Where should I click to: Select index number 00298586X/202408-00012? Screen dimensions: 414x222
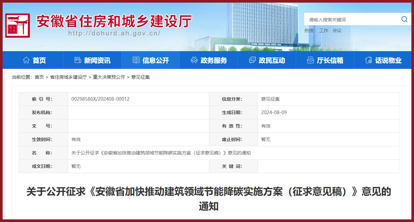pyautogui.click(x=101, y=99)
